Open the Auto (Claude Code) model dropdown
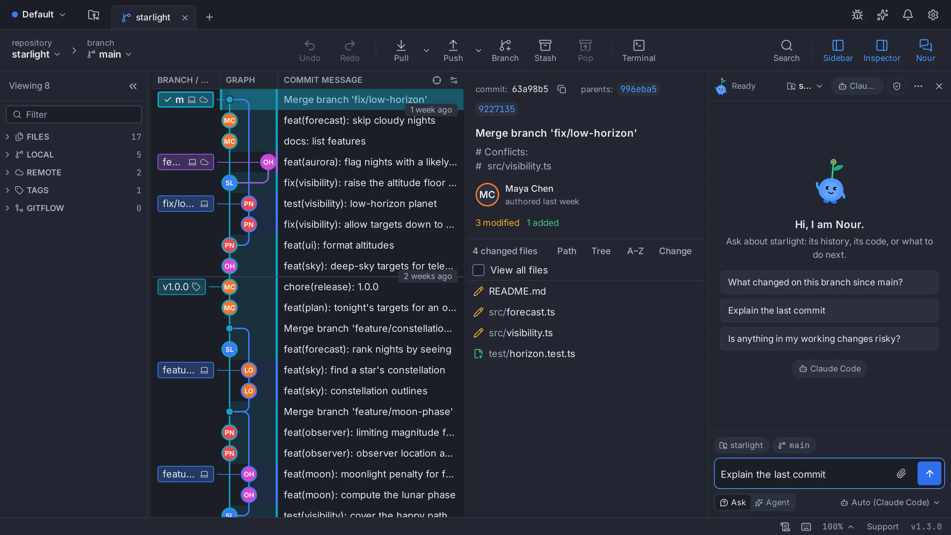 click(x=890, y=503)
